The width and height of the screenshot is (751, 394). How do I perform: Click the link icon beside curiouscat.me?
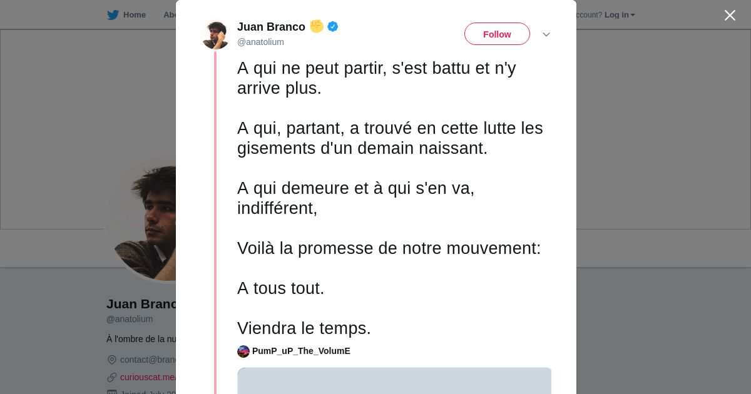pos(112,377)
